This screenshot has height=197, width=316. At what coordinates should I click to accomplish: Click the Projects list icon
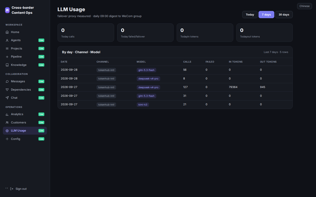(x=7, y=48)
